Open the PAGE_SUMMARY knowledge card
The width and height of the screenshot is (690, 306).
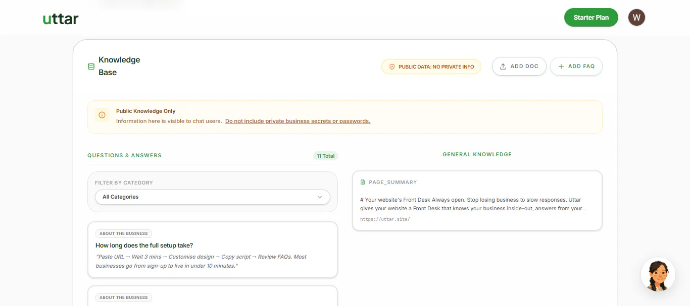coord(477,201)
